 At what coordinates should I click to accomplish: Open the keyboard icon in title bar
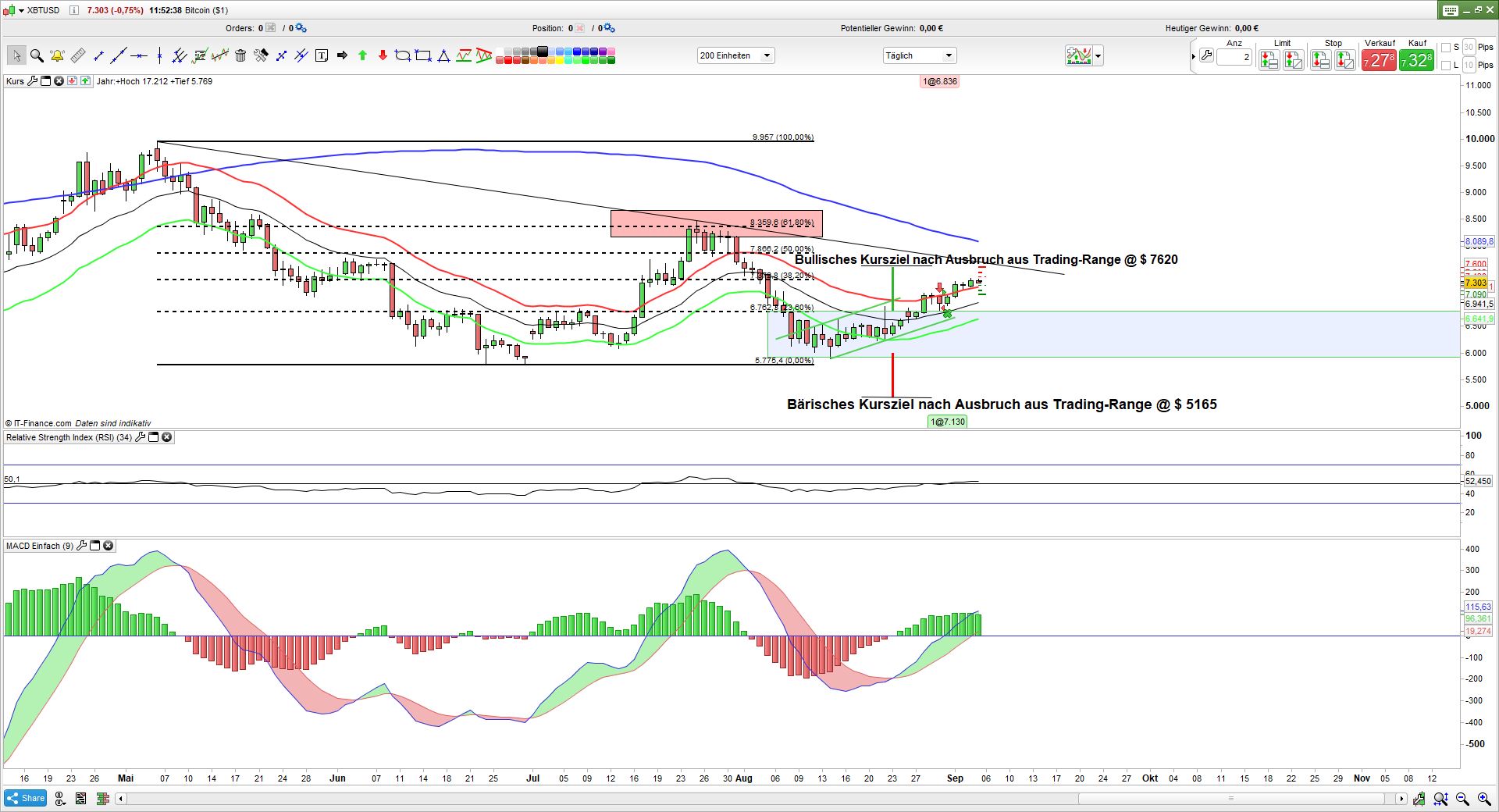[1451, 10]
